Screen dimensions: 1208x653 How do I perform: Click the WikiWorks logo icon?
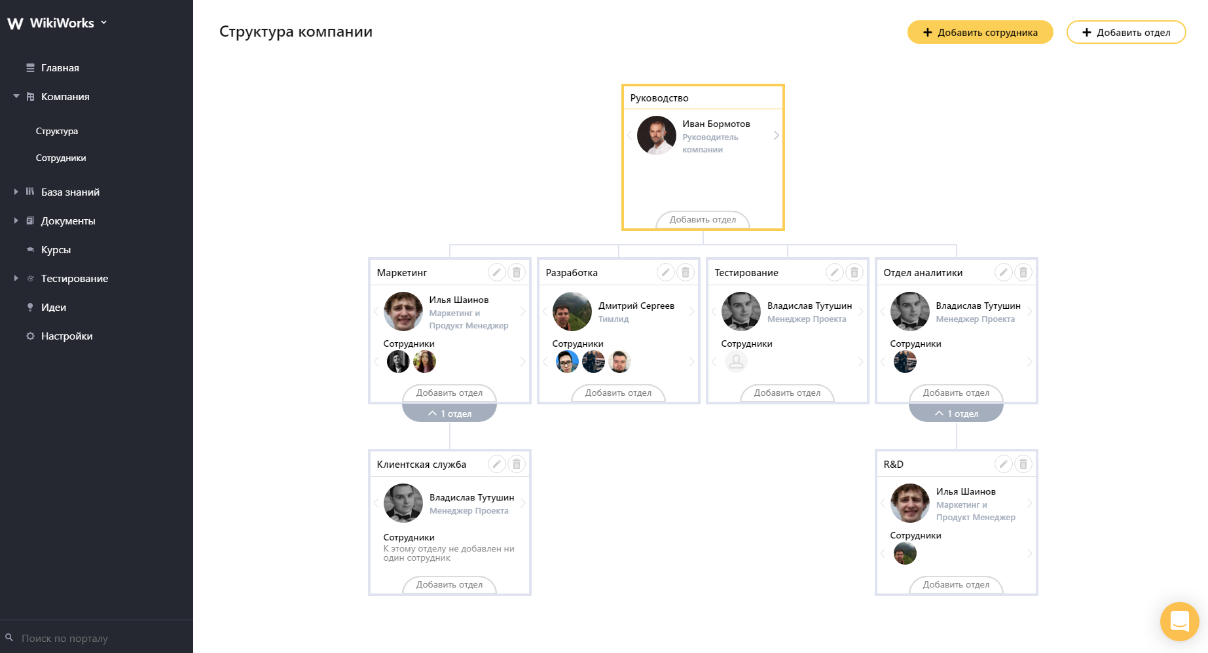(x=15, y=24)
